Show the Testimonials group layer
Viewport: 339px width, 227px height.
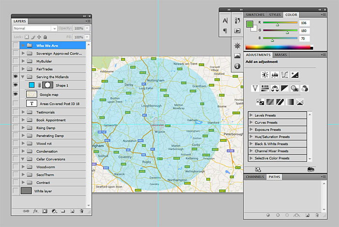tap(15, 112)
